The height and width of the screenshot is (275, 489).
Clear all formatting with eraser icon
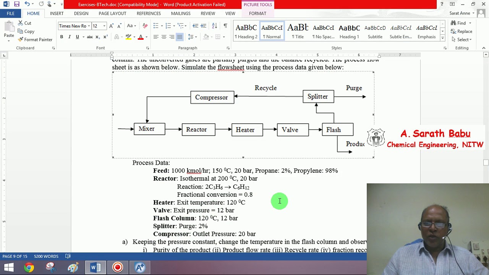[x=145, y=26]
